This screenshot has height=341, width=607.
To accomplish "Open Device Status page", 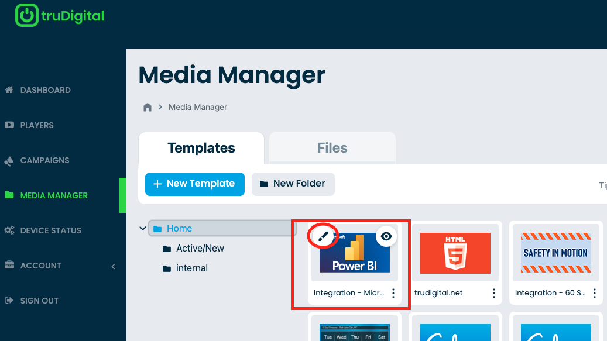I will pos(51,230).
